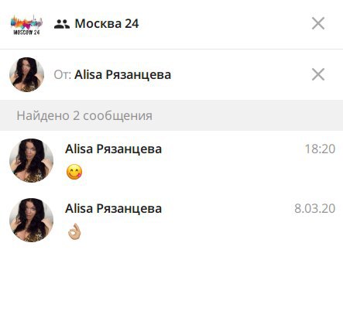Click the От: filter label
Image resolution: width=343 pixels, height=332 pixels.
[62, 75]
